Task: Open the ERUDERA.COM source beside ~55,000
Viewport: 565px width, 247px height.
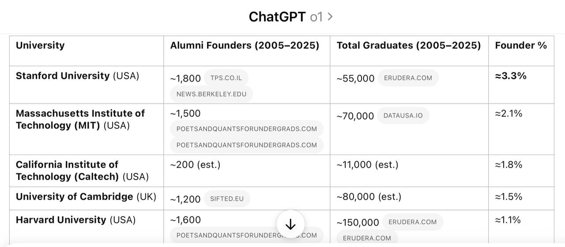Action: [x=408, y=78]
